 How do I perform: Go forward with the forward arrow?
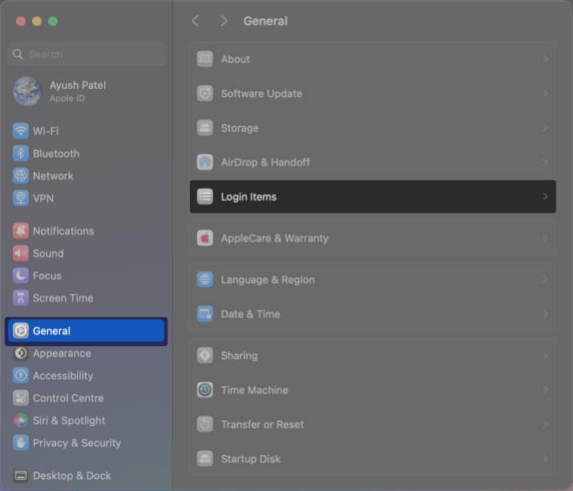[x=224, y=21]
